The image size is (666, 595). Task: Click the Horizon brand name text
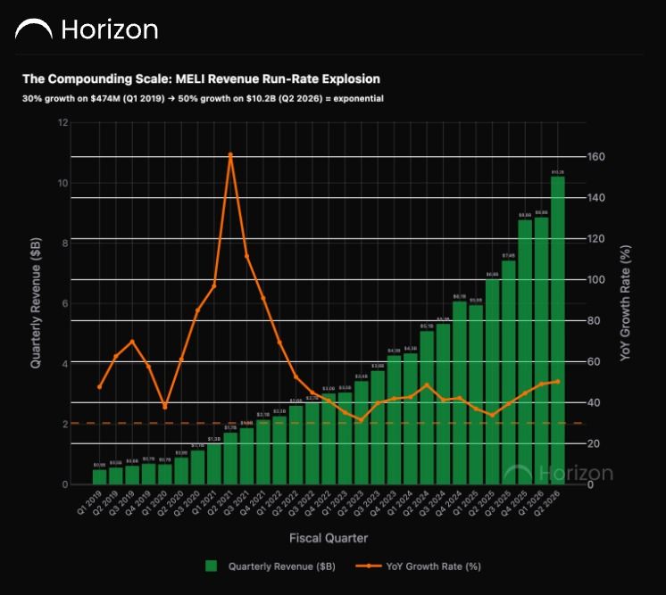[x=110, y=29]
